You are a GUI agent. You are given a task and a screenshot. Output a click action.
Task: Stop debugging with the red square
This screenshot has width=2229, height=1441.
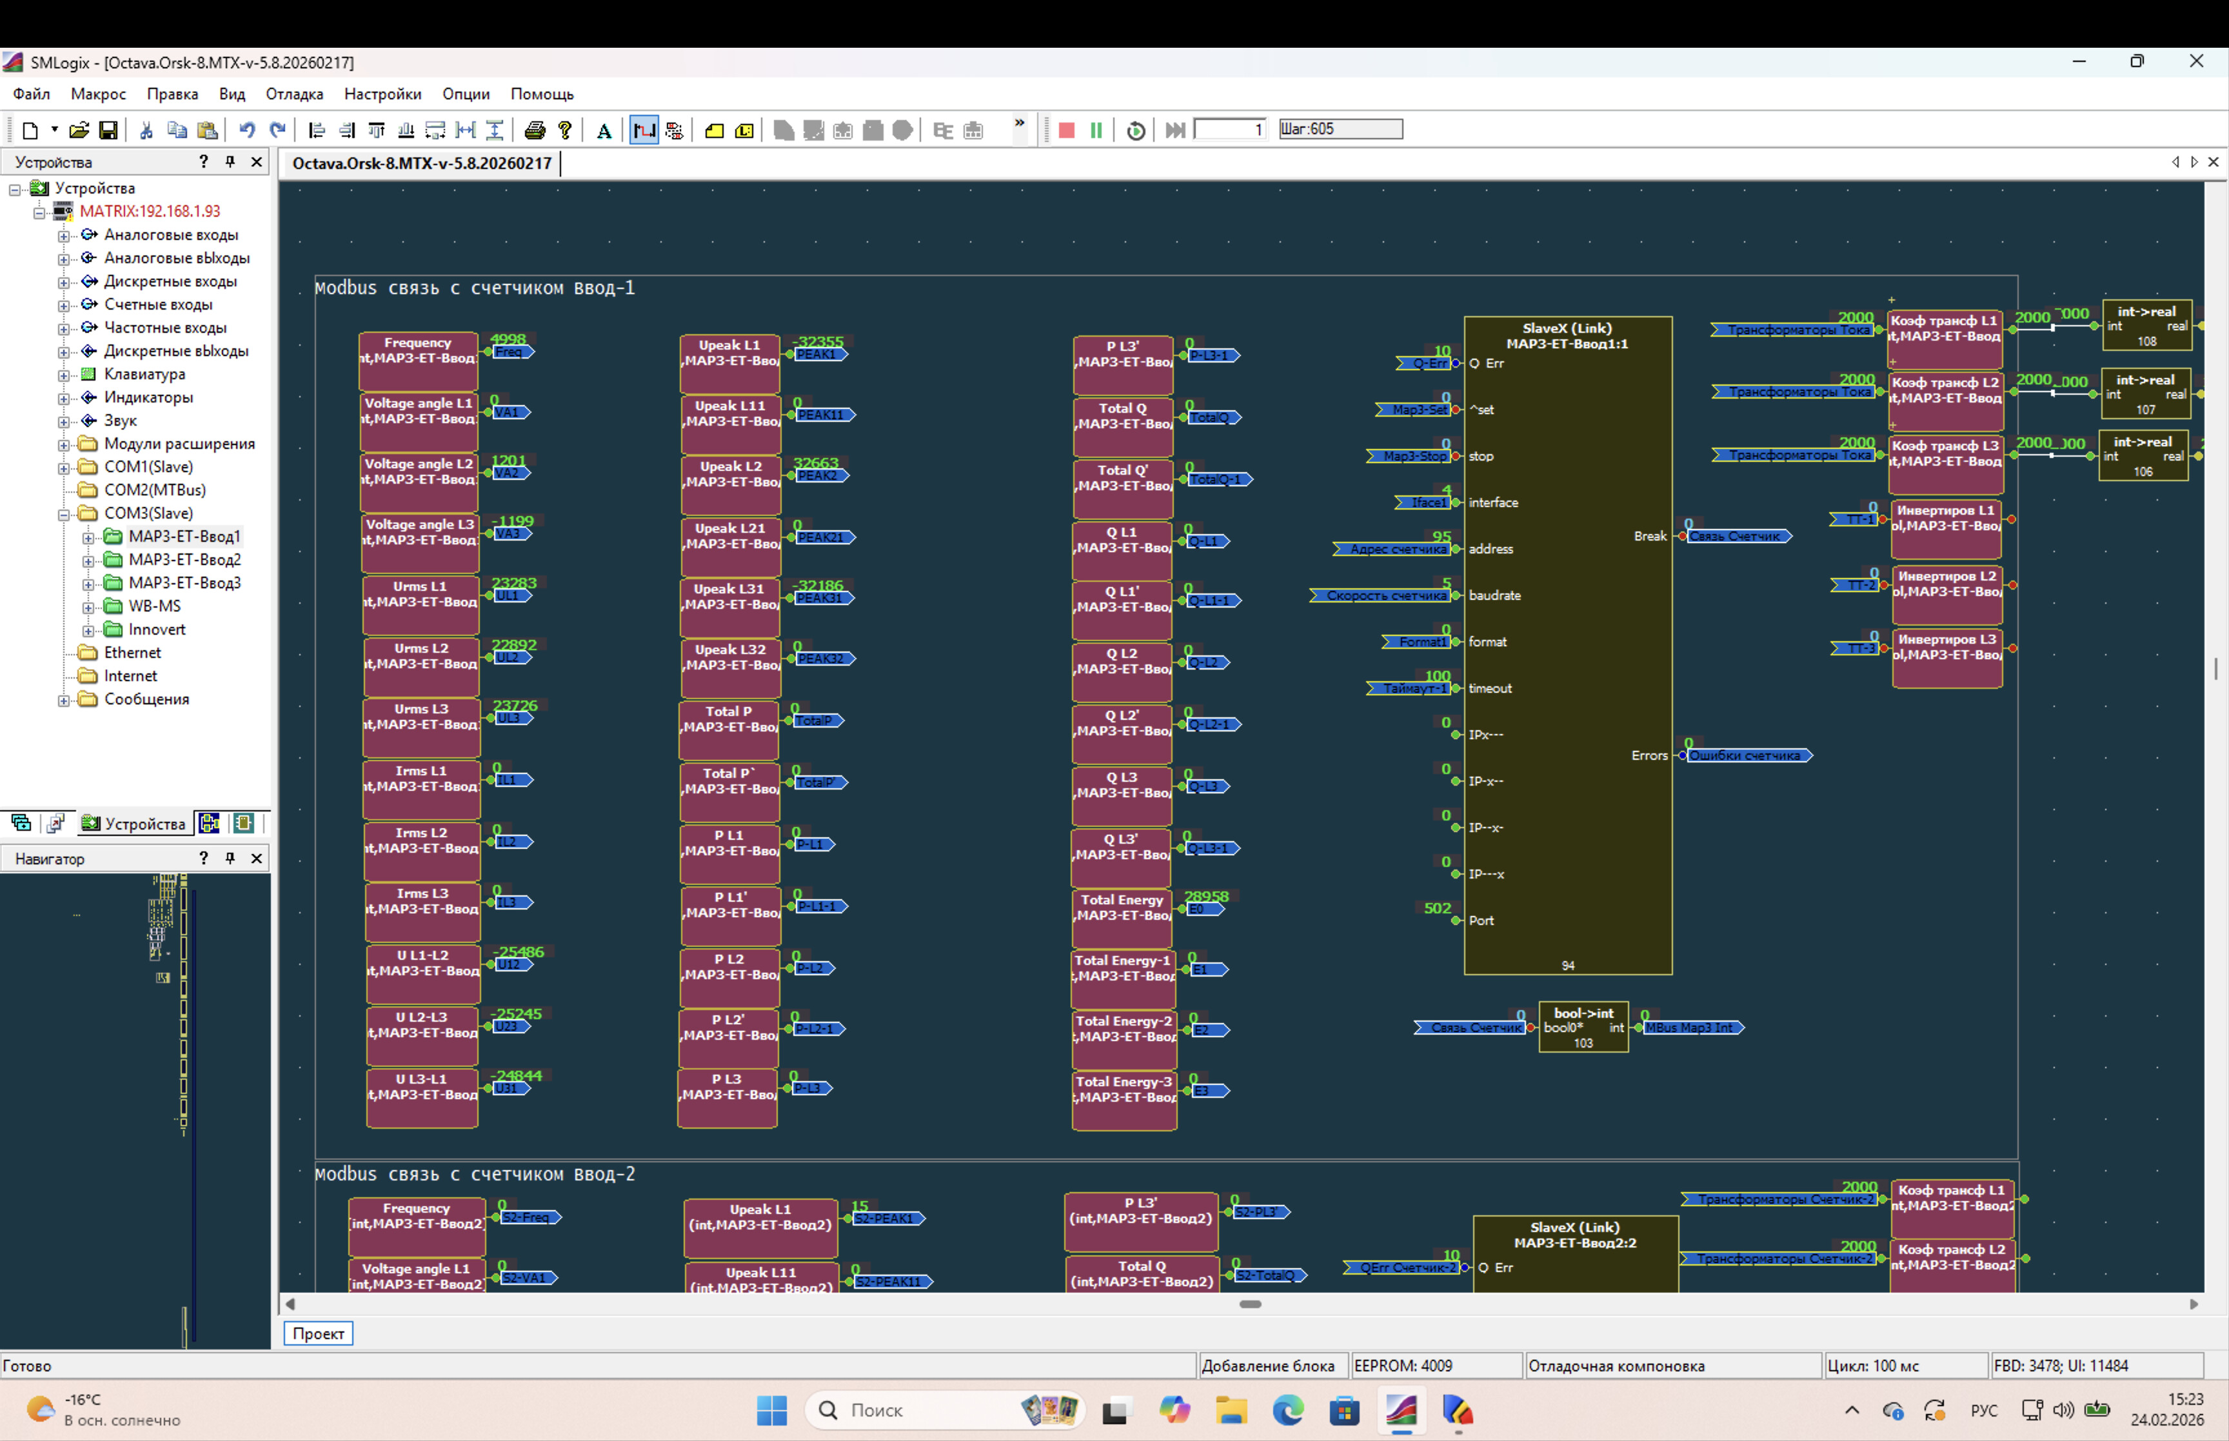click(x=1066, y=130)
